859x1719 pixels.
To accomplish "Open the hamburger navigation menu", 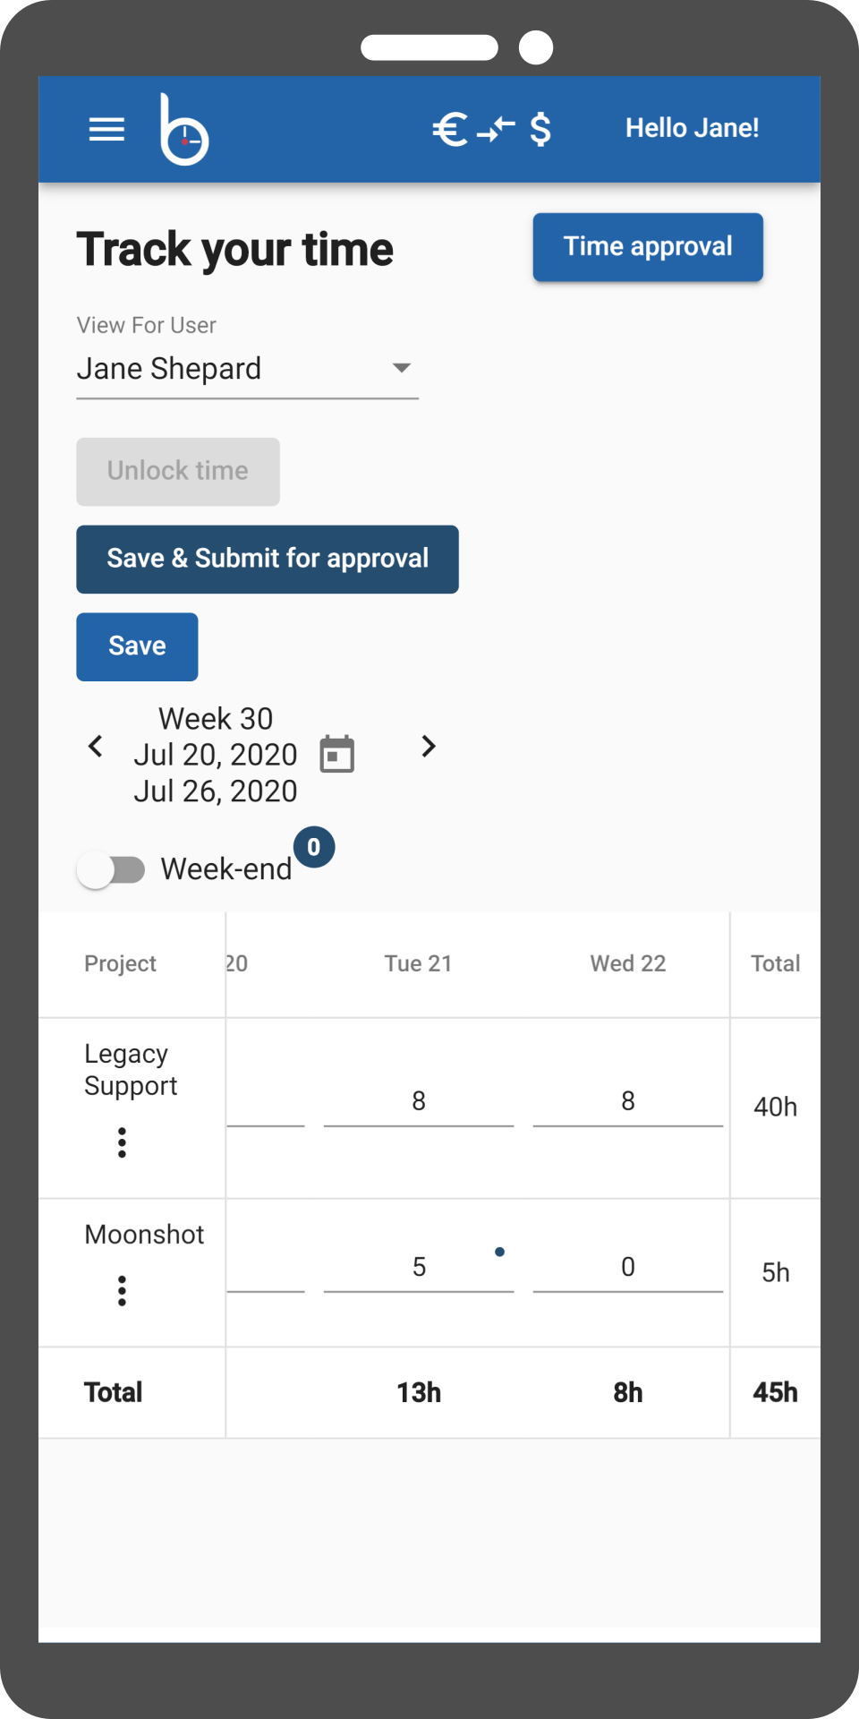I will pyautogui.click(x=106, y=130).
